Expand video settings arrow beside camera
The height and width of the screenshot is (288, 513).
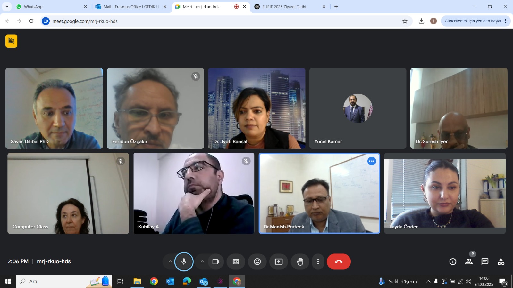tap(202, 261)
